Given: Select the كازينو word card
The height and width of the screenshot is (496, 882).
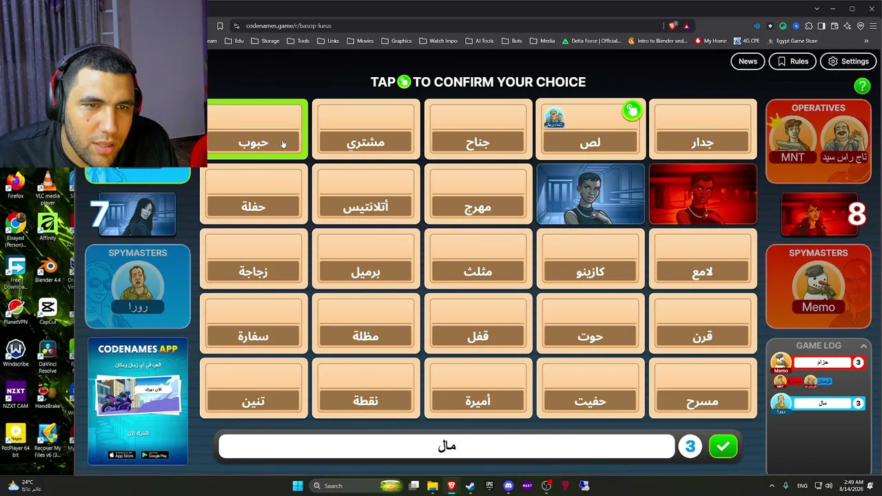Looking at the screenshot, I should pos(591,259).
